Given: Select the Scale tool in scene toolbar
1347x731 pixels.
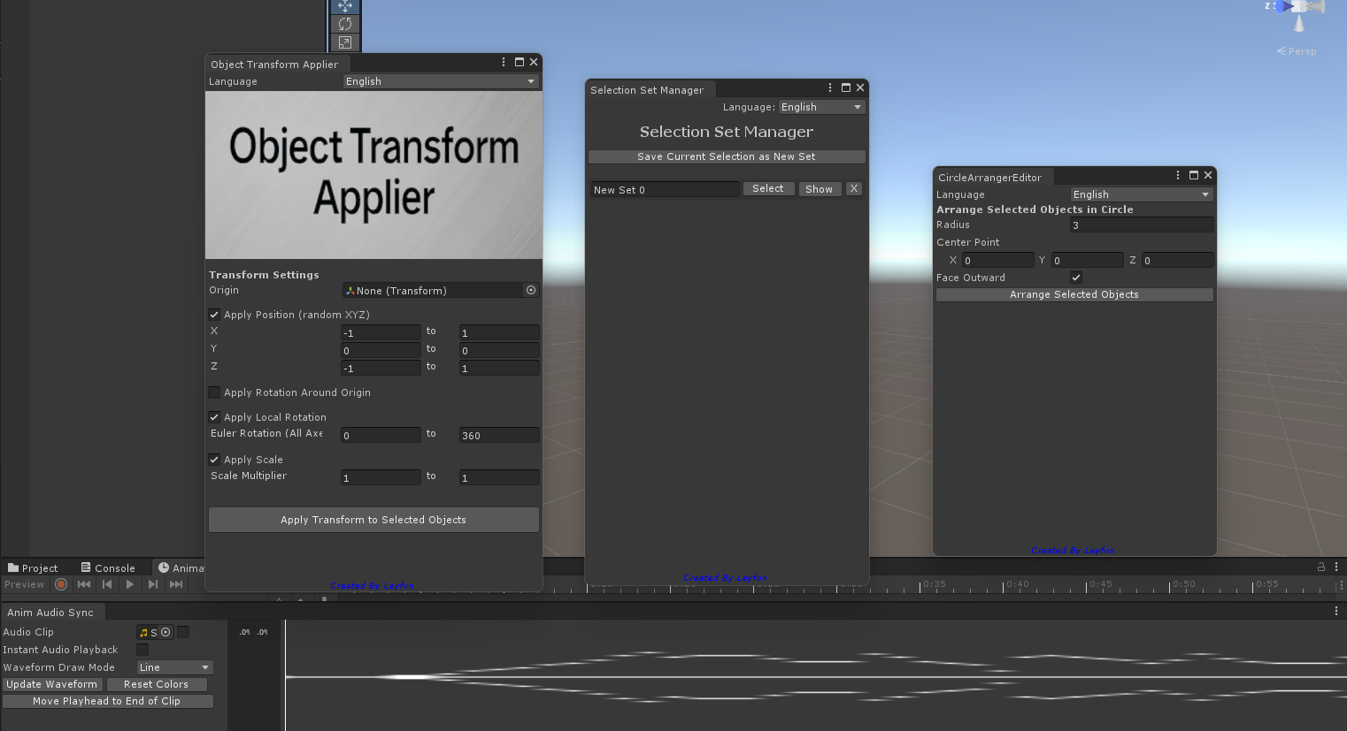Looking at the screenshot, I should point(345,42).
